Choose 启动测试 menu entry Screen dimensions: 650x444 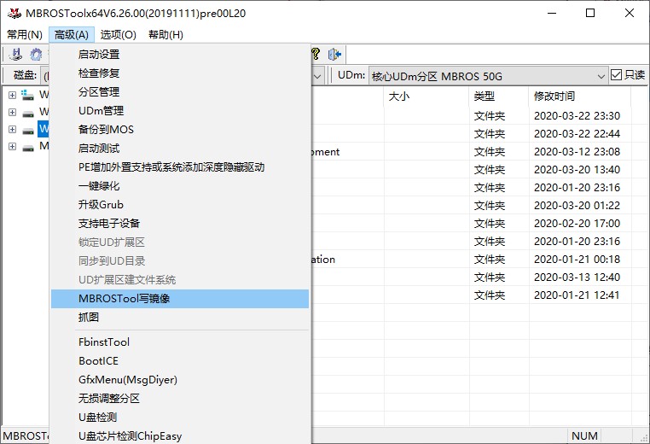[x=180, y=148]
